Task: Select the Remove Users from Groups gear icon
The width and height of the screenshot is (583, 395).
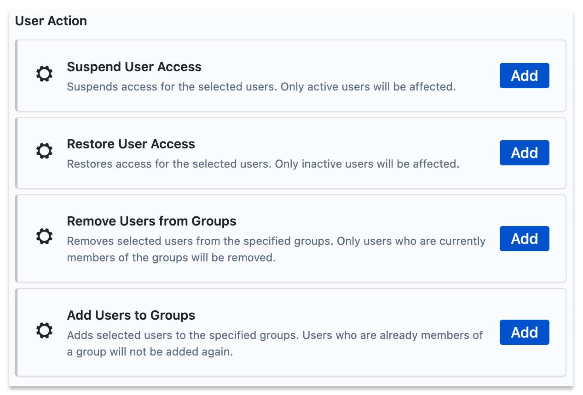Action: [44, 237]
